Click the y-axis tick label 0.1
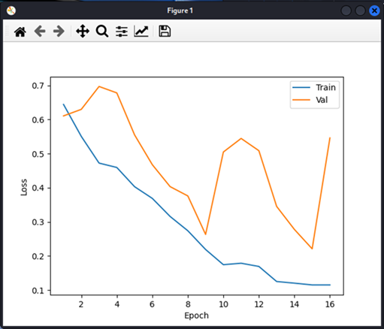The image size is (384, 329). click(x=38, y=291)
